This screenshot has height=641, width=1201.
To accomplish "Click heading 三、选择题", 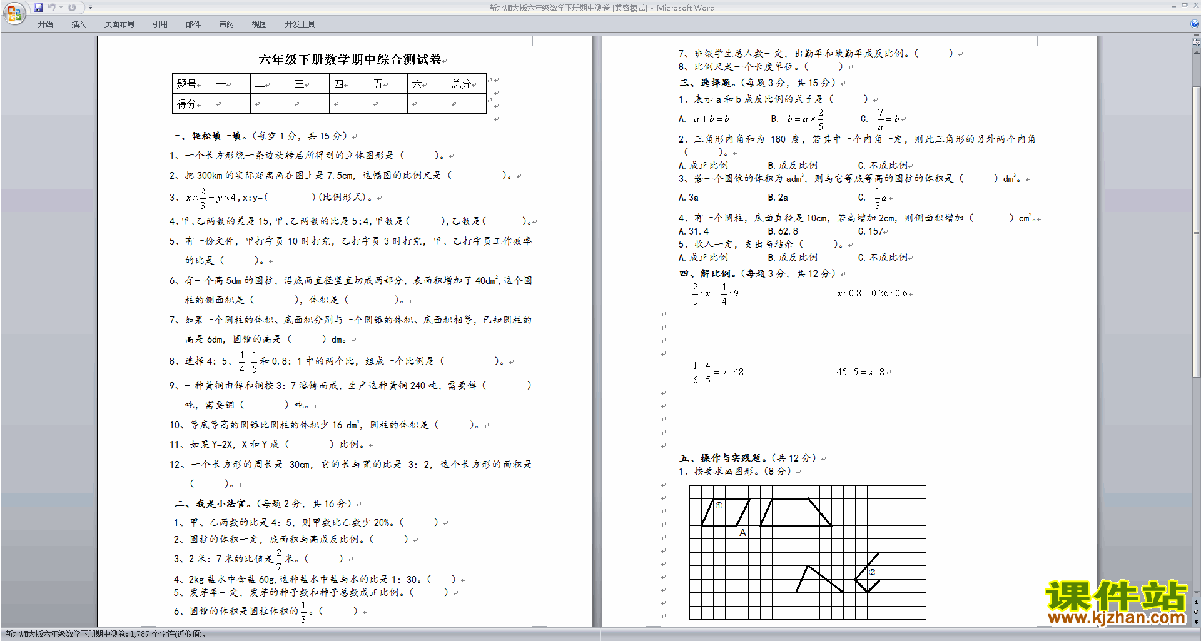I will (x=708, y=83).
